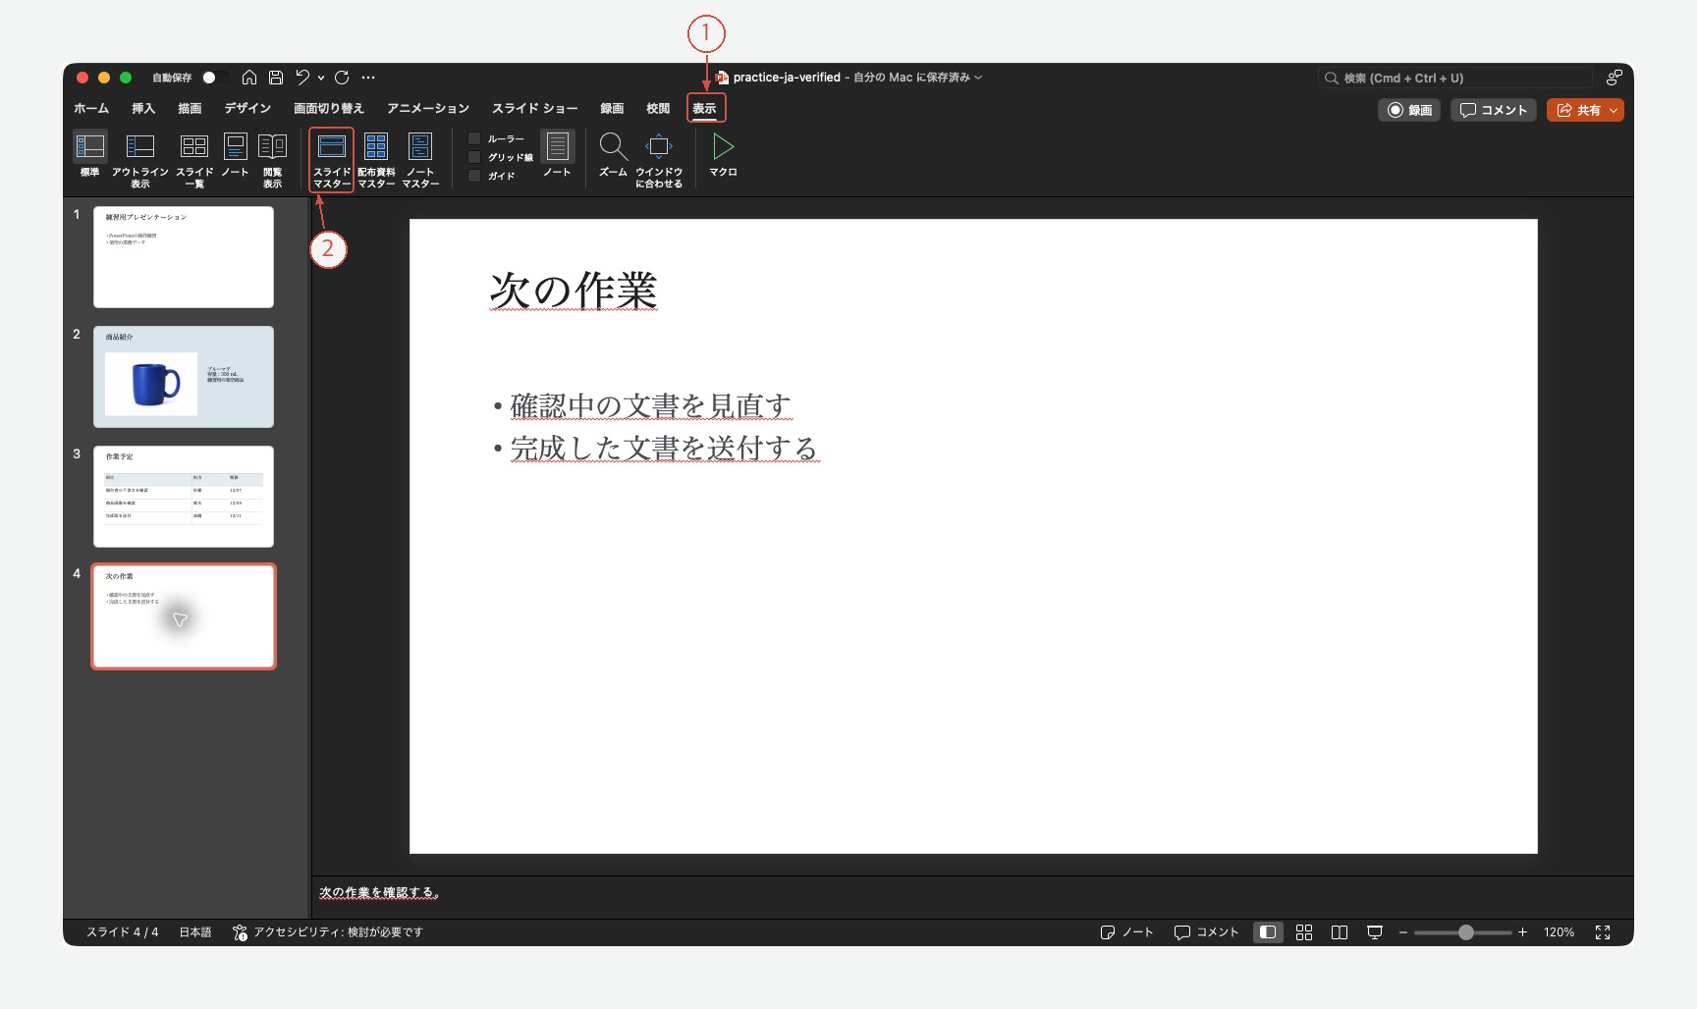Toggle Notes (ノート) in the status bar
1697x1009 pixels.
coord(1126,932)
